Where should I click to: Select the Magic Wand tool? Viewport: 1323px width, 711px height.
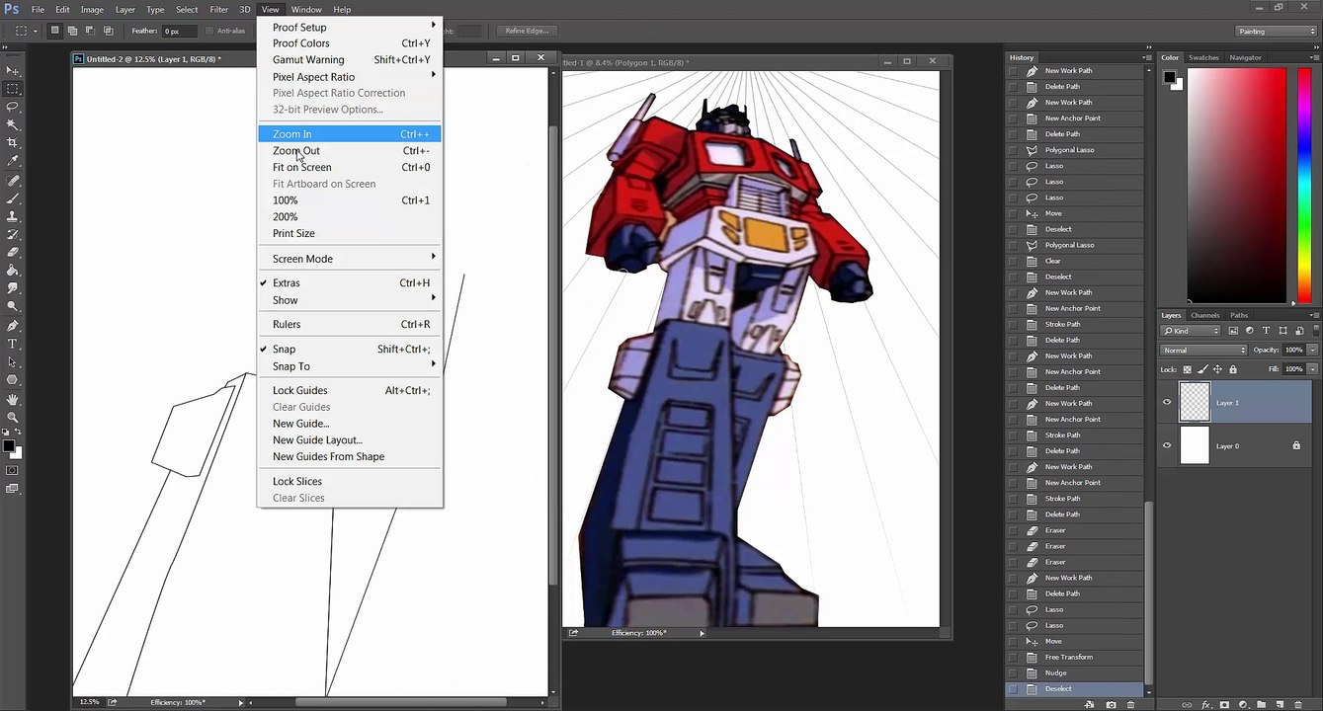(x=13, y=124)
